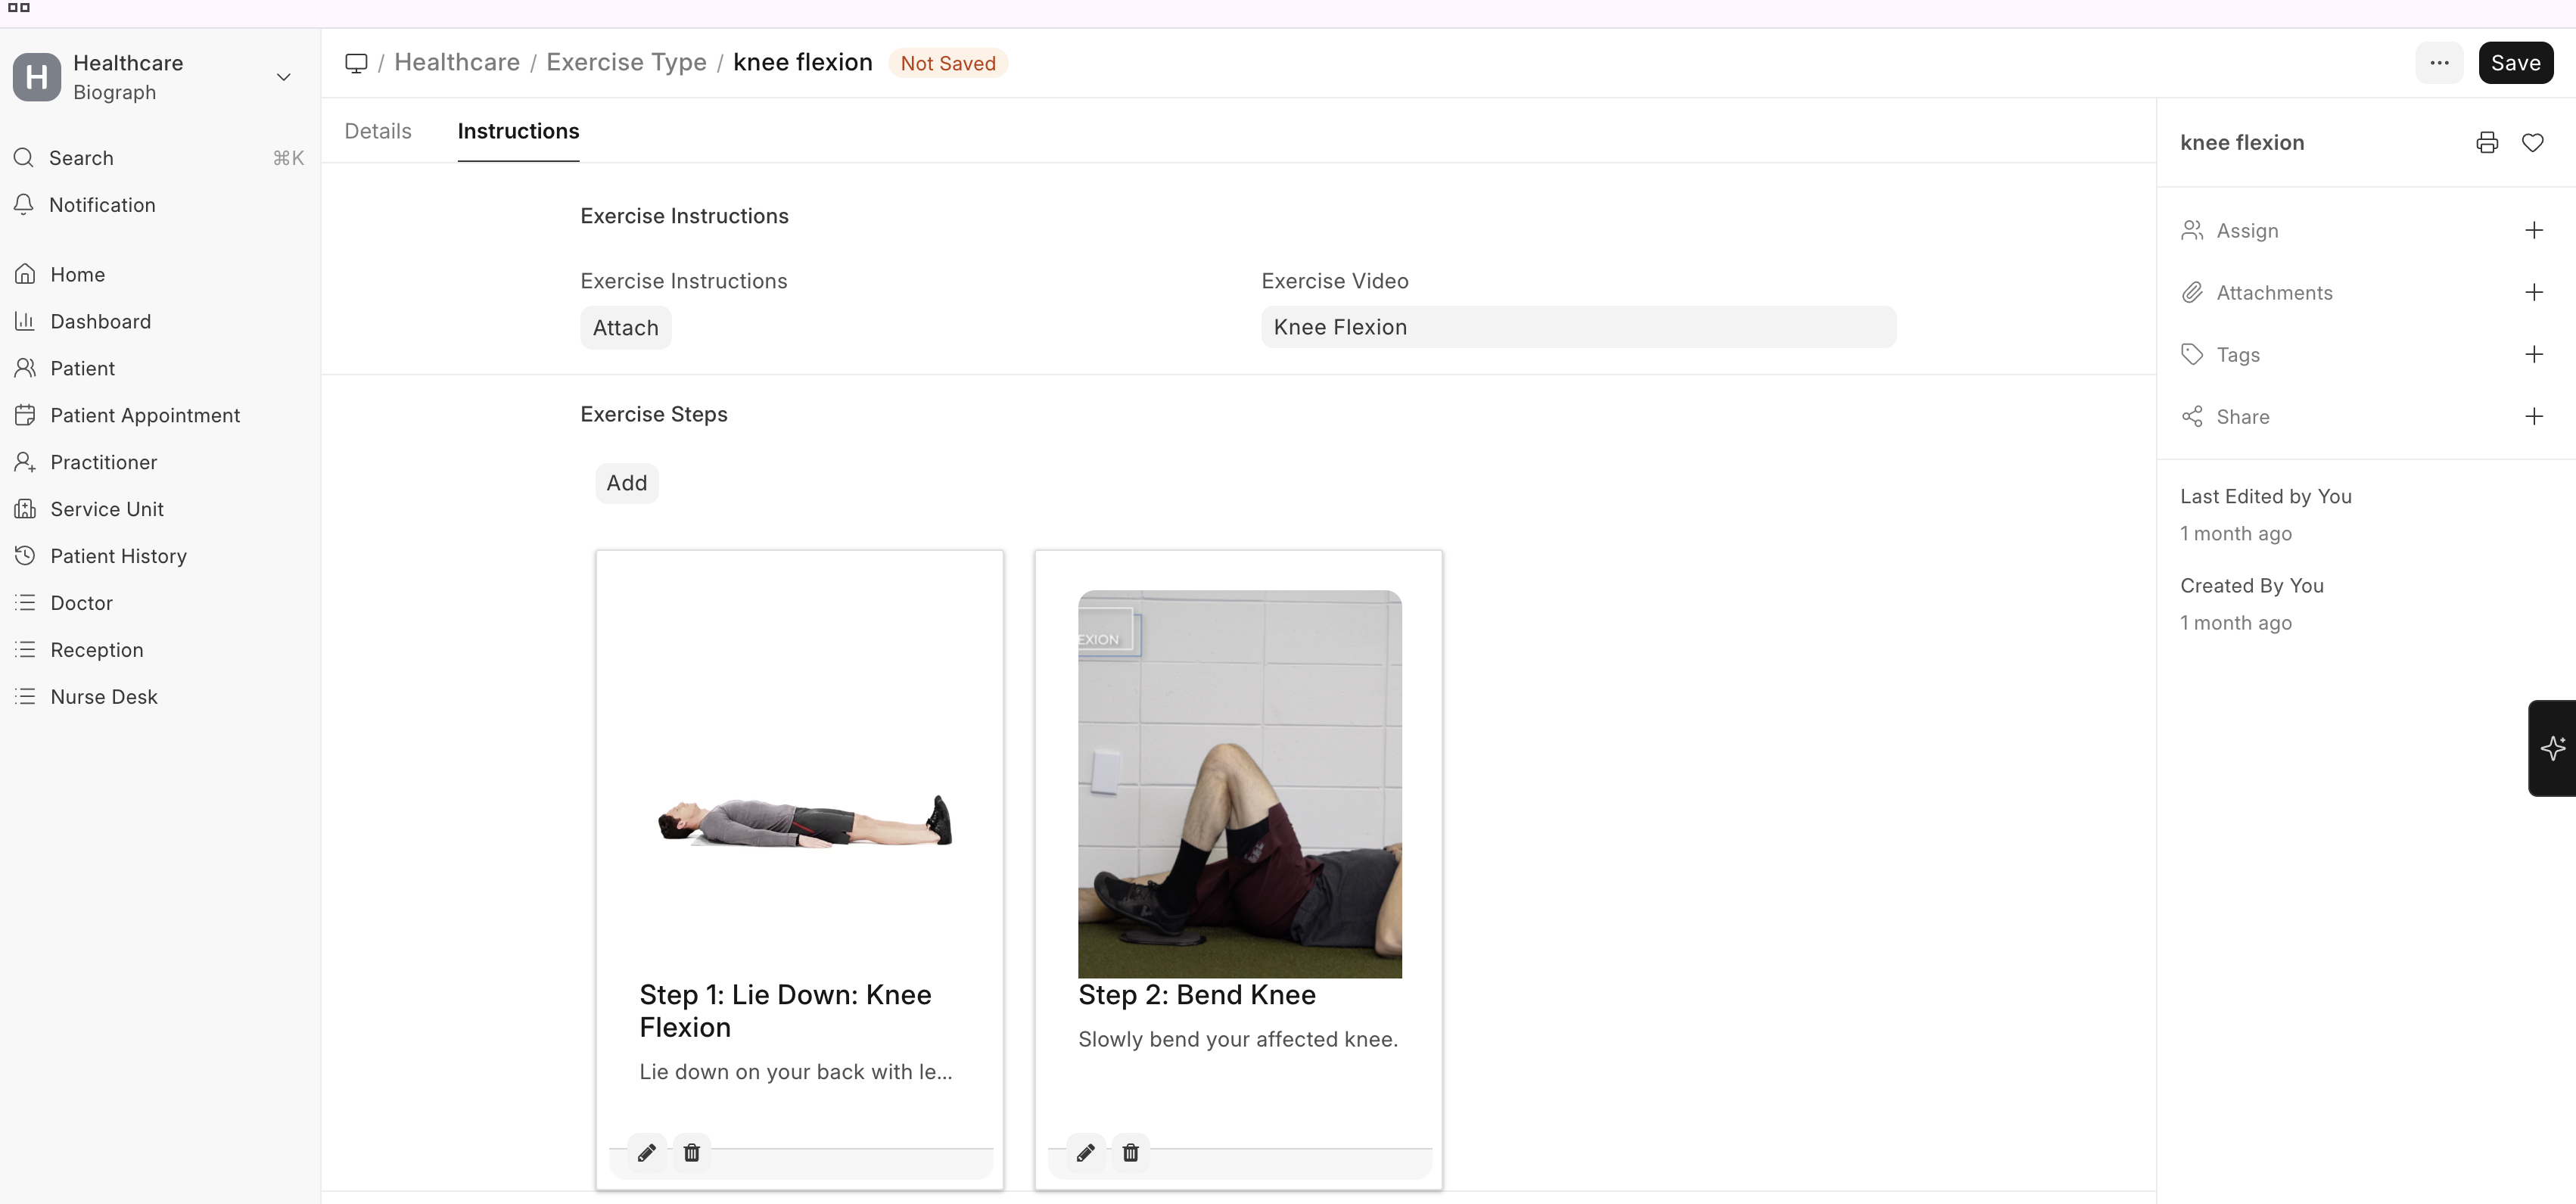Click the Exercise Type breadcrumb link

point(626,62)
